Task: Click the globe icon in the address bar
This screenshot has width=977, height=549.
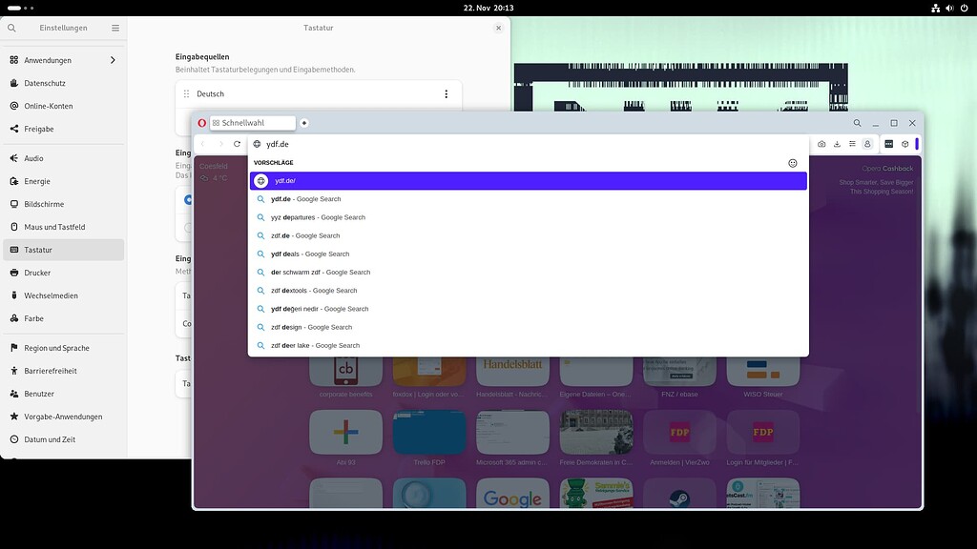Action: pos(257,144)
